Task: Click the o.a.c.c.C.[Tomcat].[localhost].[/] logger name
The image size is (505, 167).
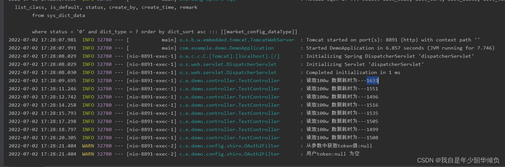Action: point(230,56)
